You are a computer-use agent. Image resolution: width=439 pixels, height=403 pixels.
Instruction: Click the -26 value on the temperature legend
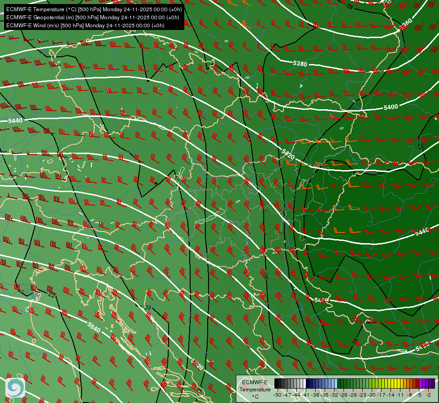click(353, 395)
